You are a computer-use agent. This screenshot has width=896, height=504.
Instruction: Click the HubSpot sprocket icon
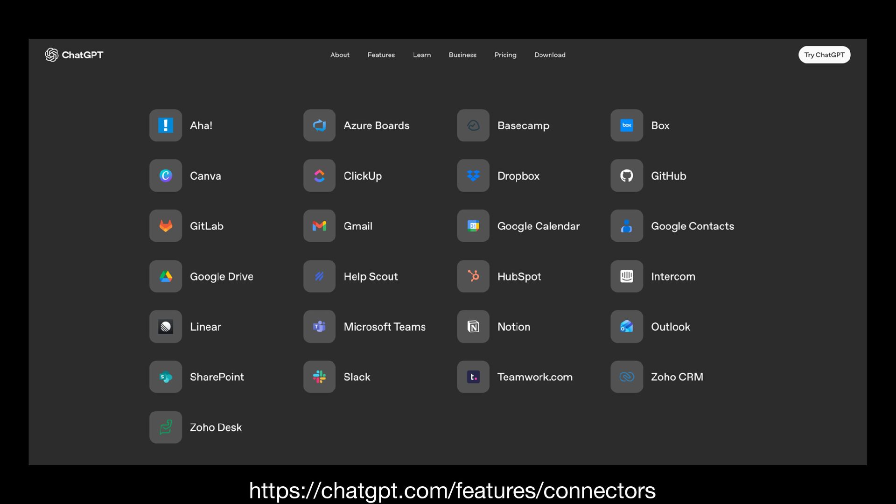473,276
